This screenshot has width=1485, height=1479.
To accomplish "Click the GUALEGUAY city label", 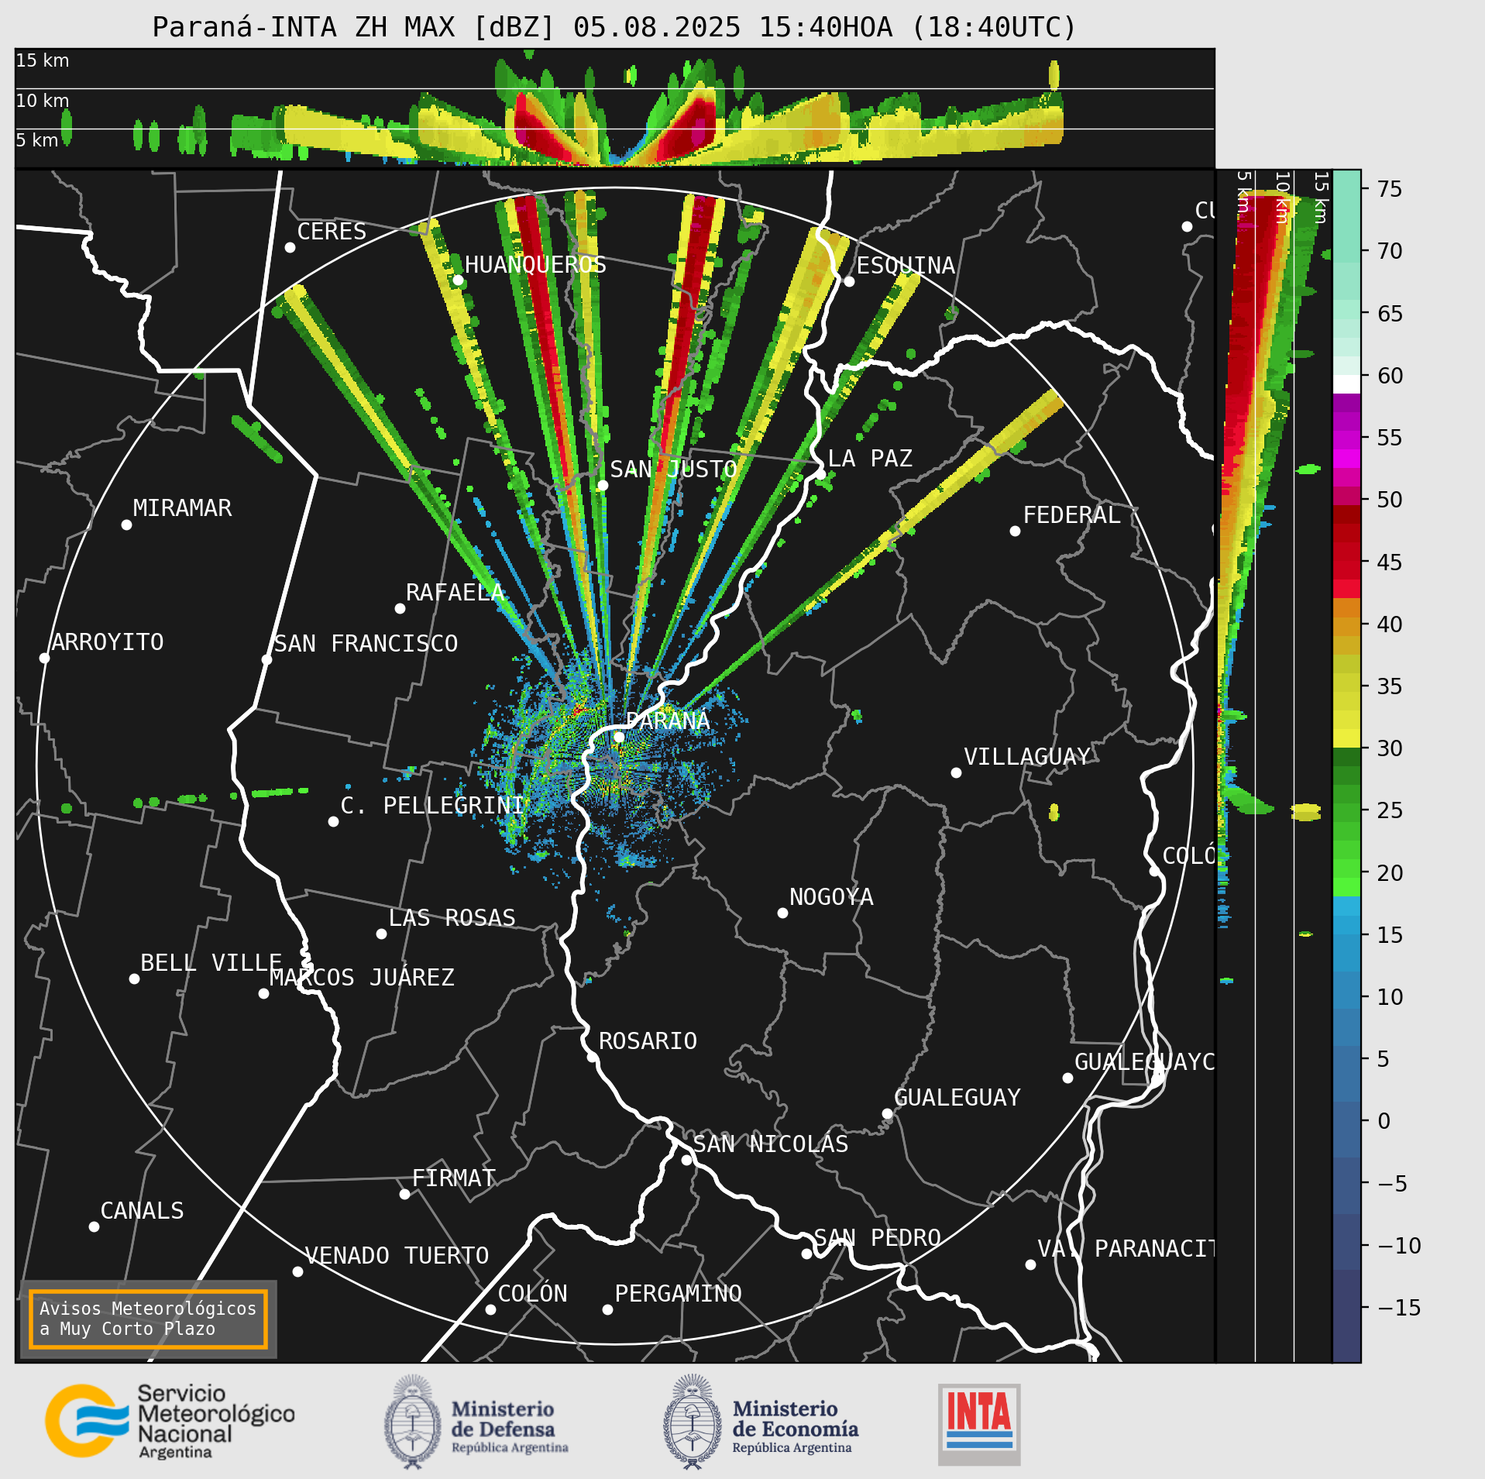I will coord(957,1097).
